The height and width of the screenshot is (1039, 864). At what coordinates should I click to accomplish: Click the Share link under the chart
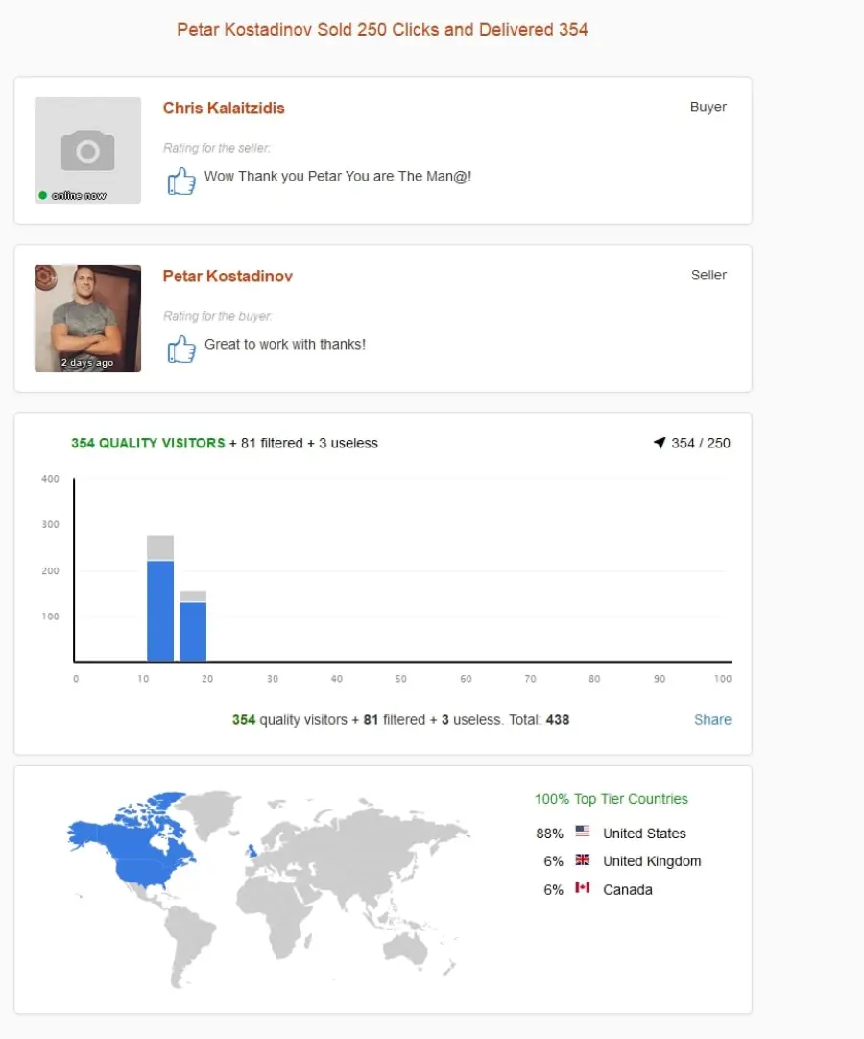(712, 719)
